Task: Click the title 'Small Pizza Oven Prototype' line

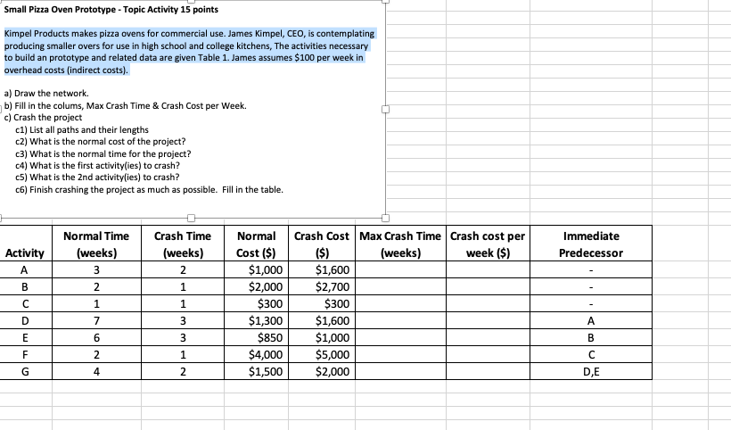Action: tap(111, 9)
